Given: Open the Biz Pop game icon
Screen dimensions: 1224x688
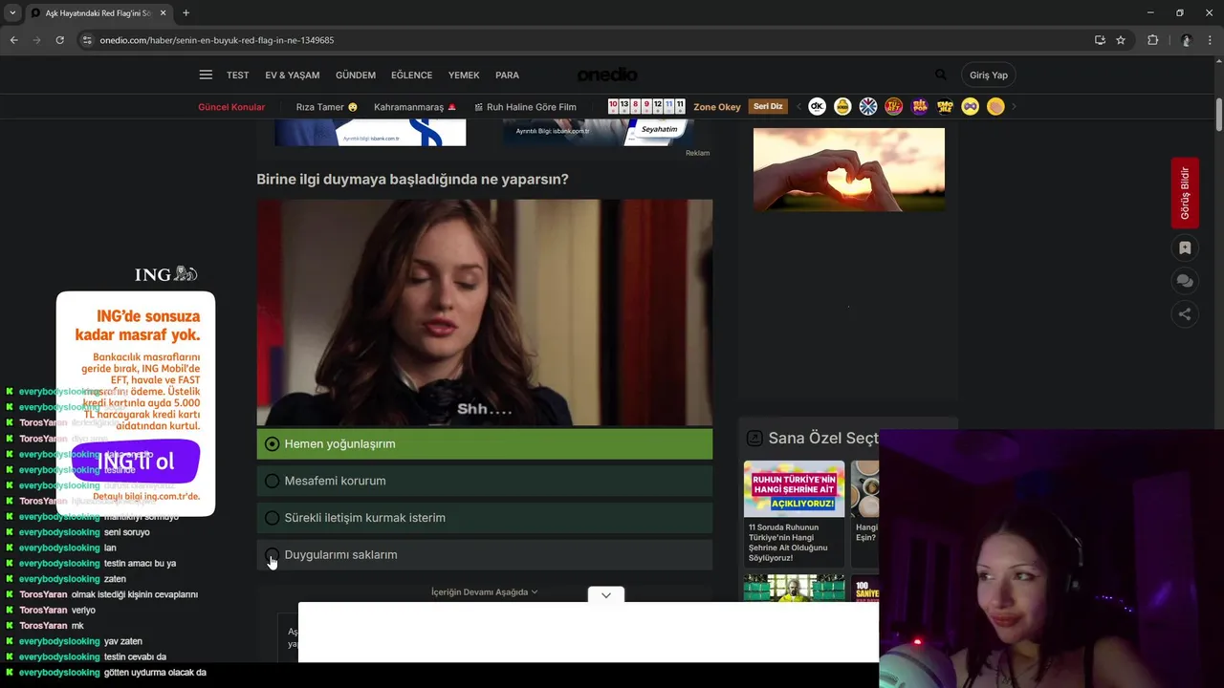Looking at the screenshot, I should (x=920, y=107).
